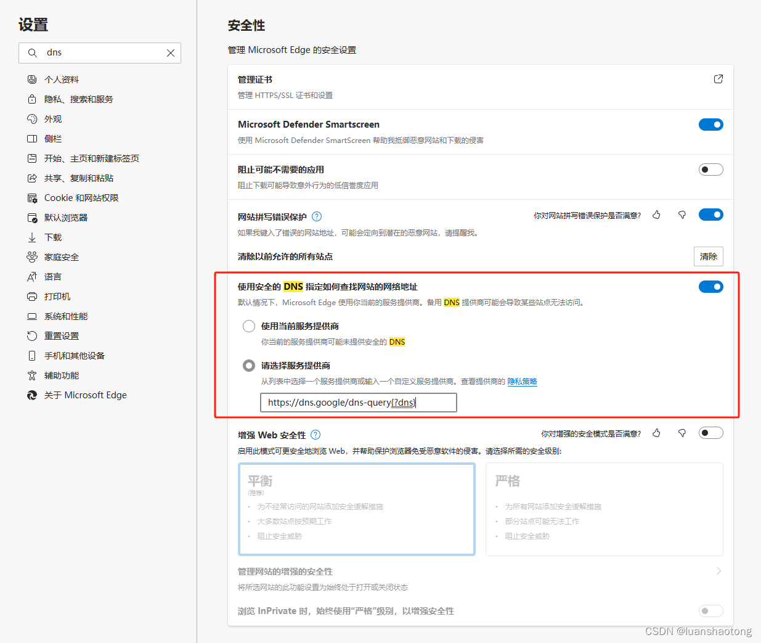
Task: Open the 管理证书 row
Action: (x=481, y=87)
